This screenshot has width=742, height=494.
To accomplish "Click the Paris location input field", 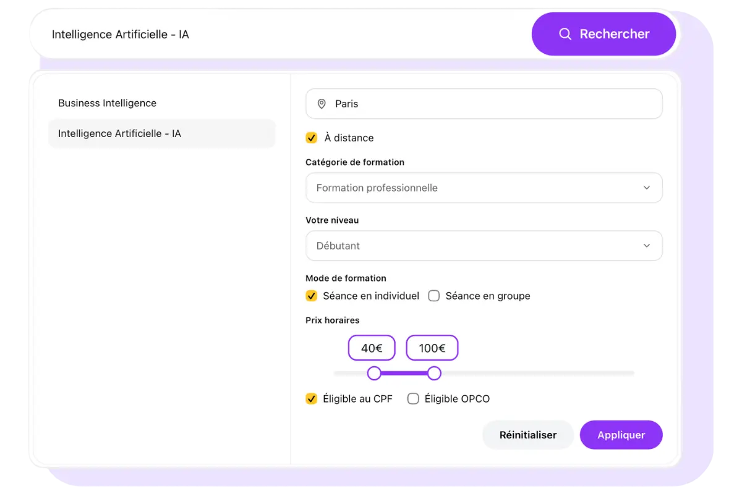I will click(x=484, y=104).
